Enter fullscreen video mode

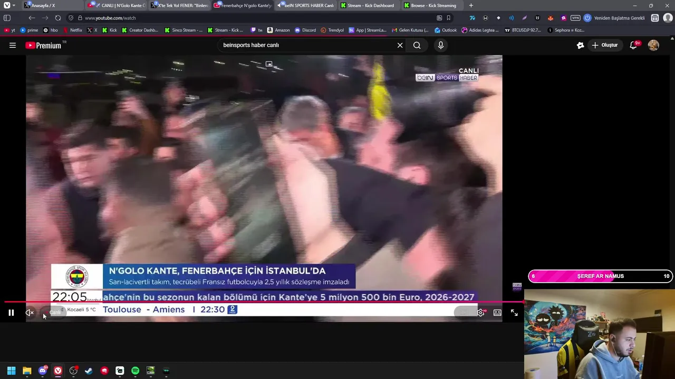(x=514, y=313)
